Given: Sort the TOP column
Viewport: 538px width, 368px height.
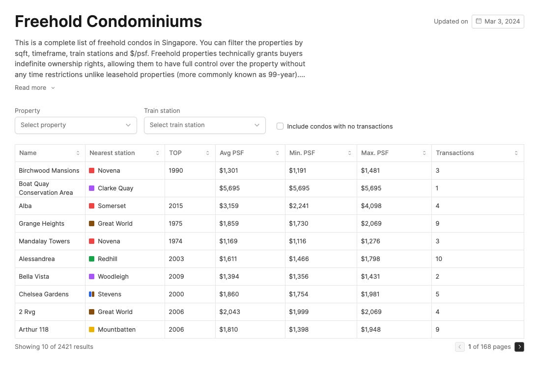Looking at the screenshot, I should click(x=208, y=153).
